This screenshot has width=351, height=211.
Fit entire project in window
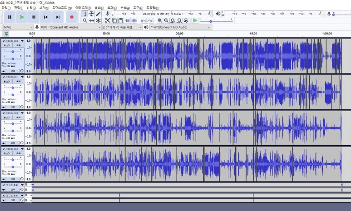click(x=179, y=20)
